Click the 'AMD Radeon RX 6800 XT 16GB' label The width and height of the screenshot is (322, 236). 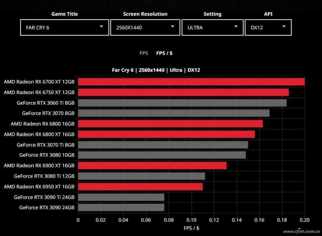point(39,134)
